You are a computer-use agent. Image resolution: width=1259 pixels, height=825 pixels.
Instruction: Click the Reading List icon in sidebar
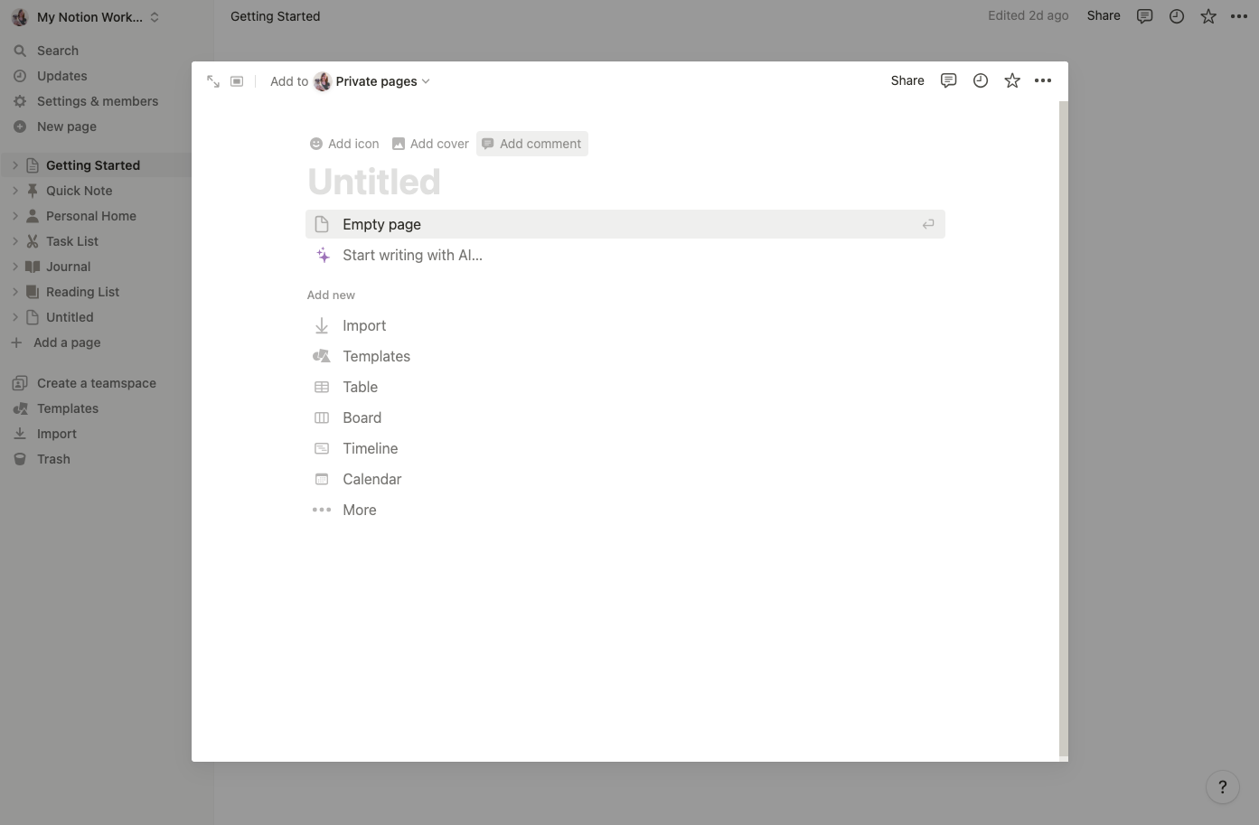click(33, 292)
